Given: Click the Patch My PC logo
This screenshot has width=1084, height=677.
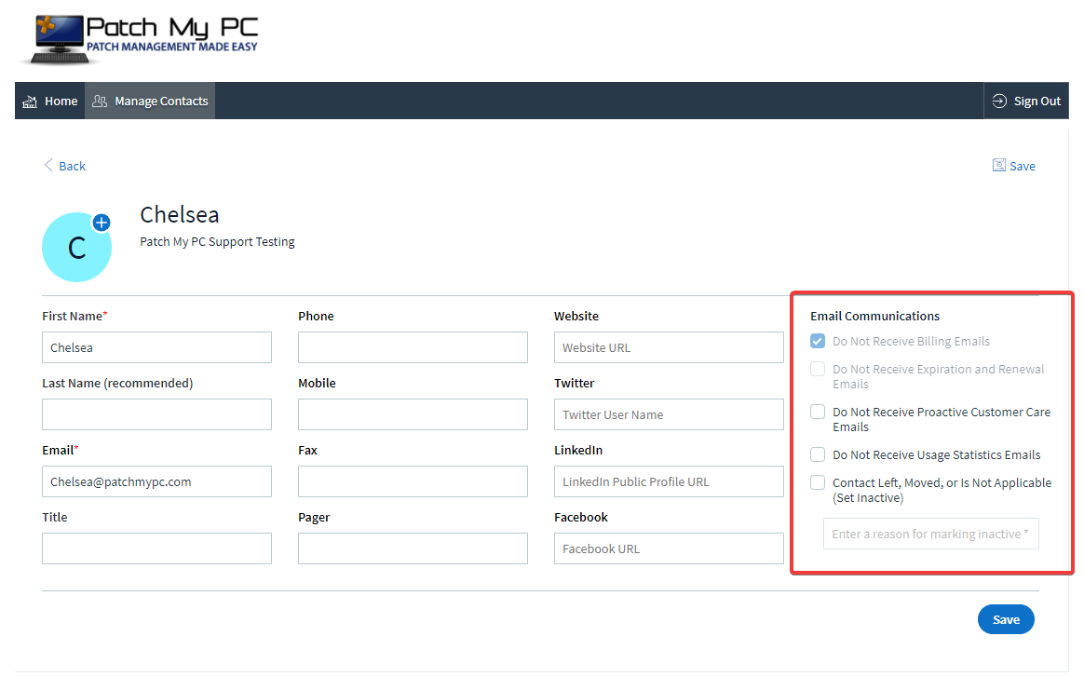Looking at the screenshot, I should [141, 39].
